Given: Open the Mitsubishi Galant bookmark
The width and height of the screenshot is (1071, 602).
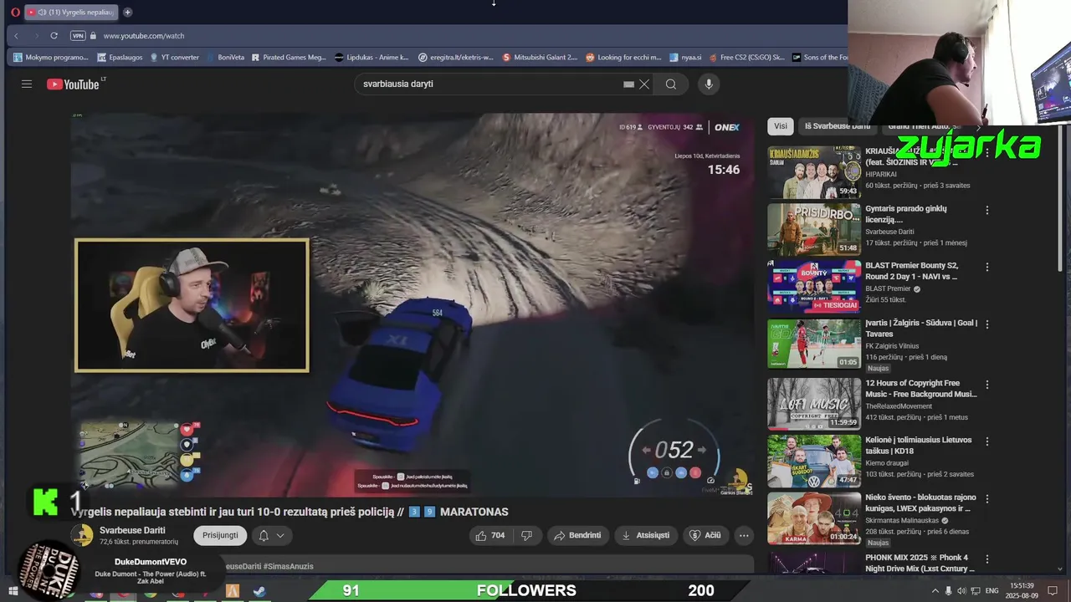Looking at the screenshot, I should pyautogui.click(x=541, y=58).
